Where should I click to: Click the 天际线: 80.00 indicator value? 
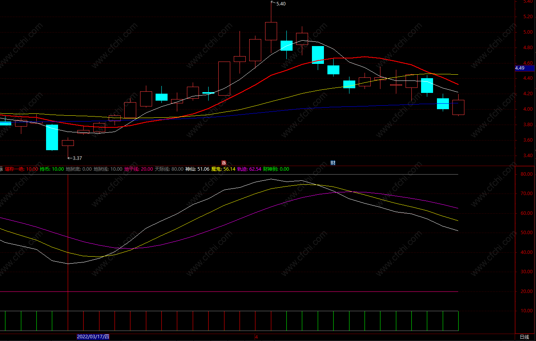(x=169, y=169)
